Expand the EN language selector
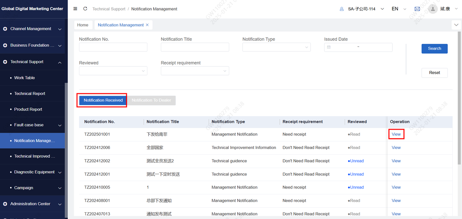This screenshot has height=219, width=462. click(x=398, y=9)
